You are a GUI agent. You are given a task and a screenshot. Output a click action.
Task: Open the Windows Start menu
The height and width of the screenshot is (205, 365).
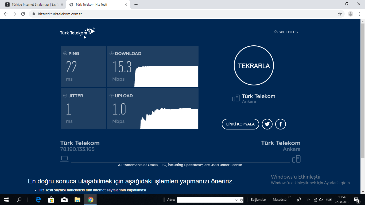coord(6,200)
